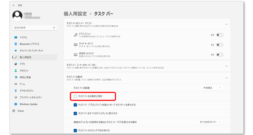
Task: Click the touch keyboard icon
Action: pos(76,45)
